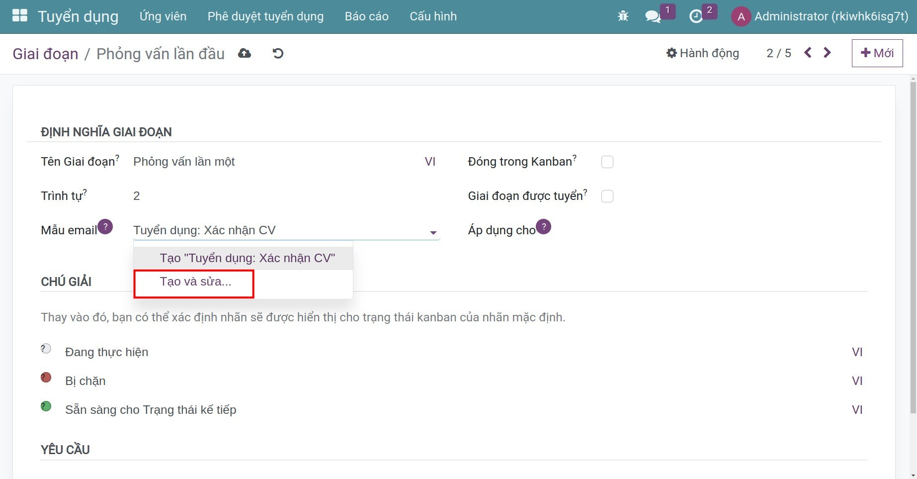The image size is (917, 479).
Task: Open the apps grid menu icon
Action: (20, 16)
